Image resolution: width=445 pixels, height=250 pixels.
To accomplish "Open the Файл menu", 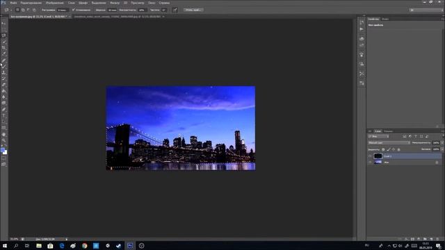I will [x=13, y=3].
